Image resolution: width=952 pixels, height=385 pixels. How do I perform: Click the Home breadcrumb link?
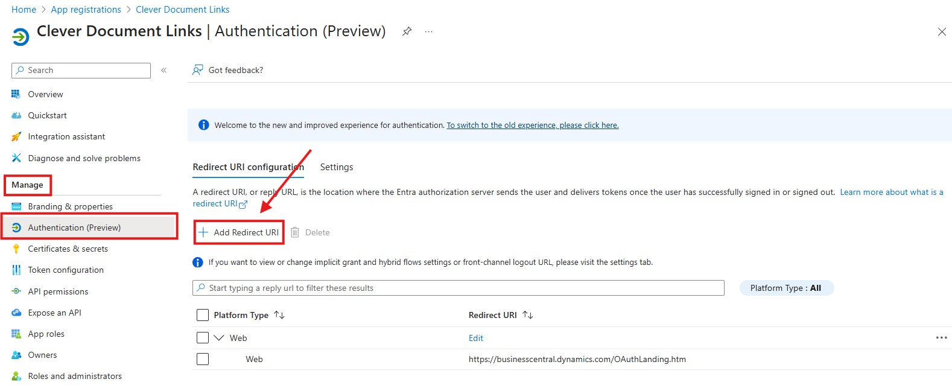24,10
